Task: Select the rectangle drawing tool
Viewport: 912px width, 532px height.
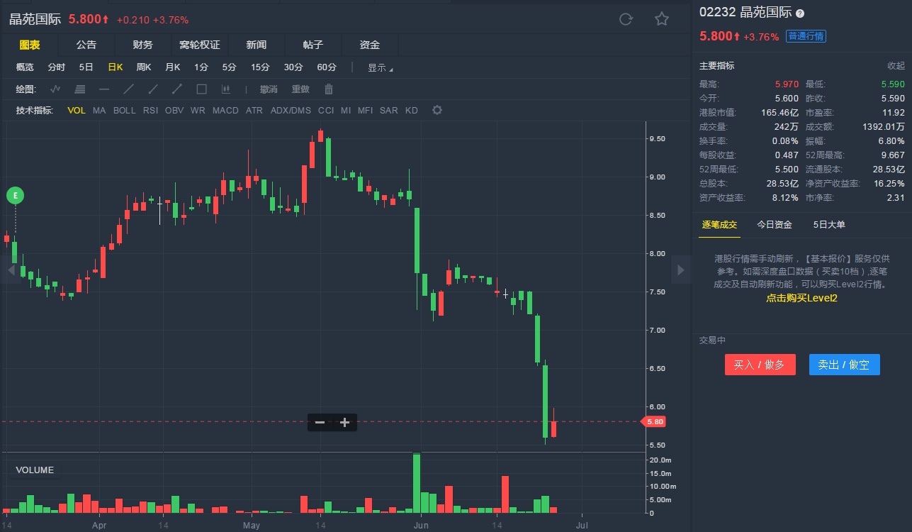Action: 201,89
